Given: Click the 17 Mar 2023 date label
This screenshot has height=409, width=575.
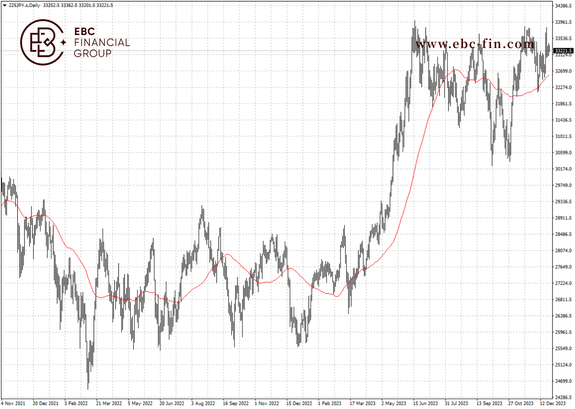Looking at the screenshot, I should pos(362,403).
